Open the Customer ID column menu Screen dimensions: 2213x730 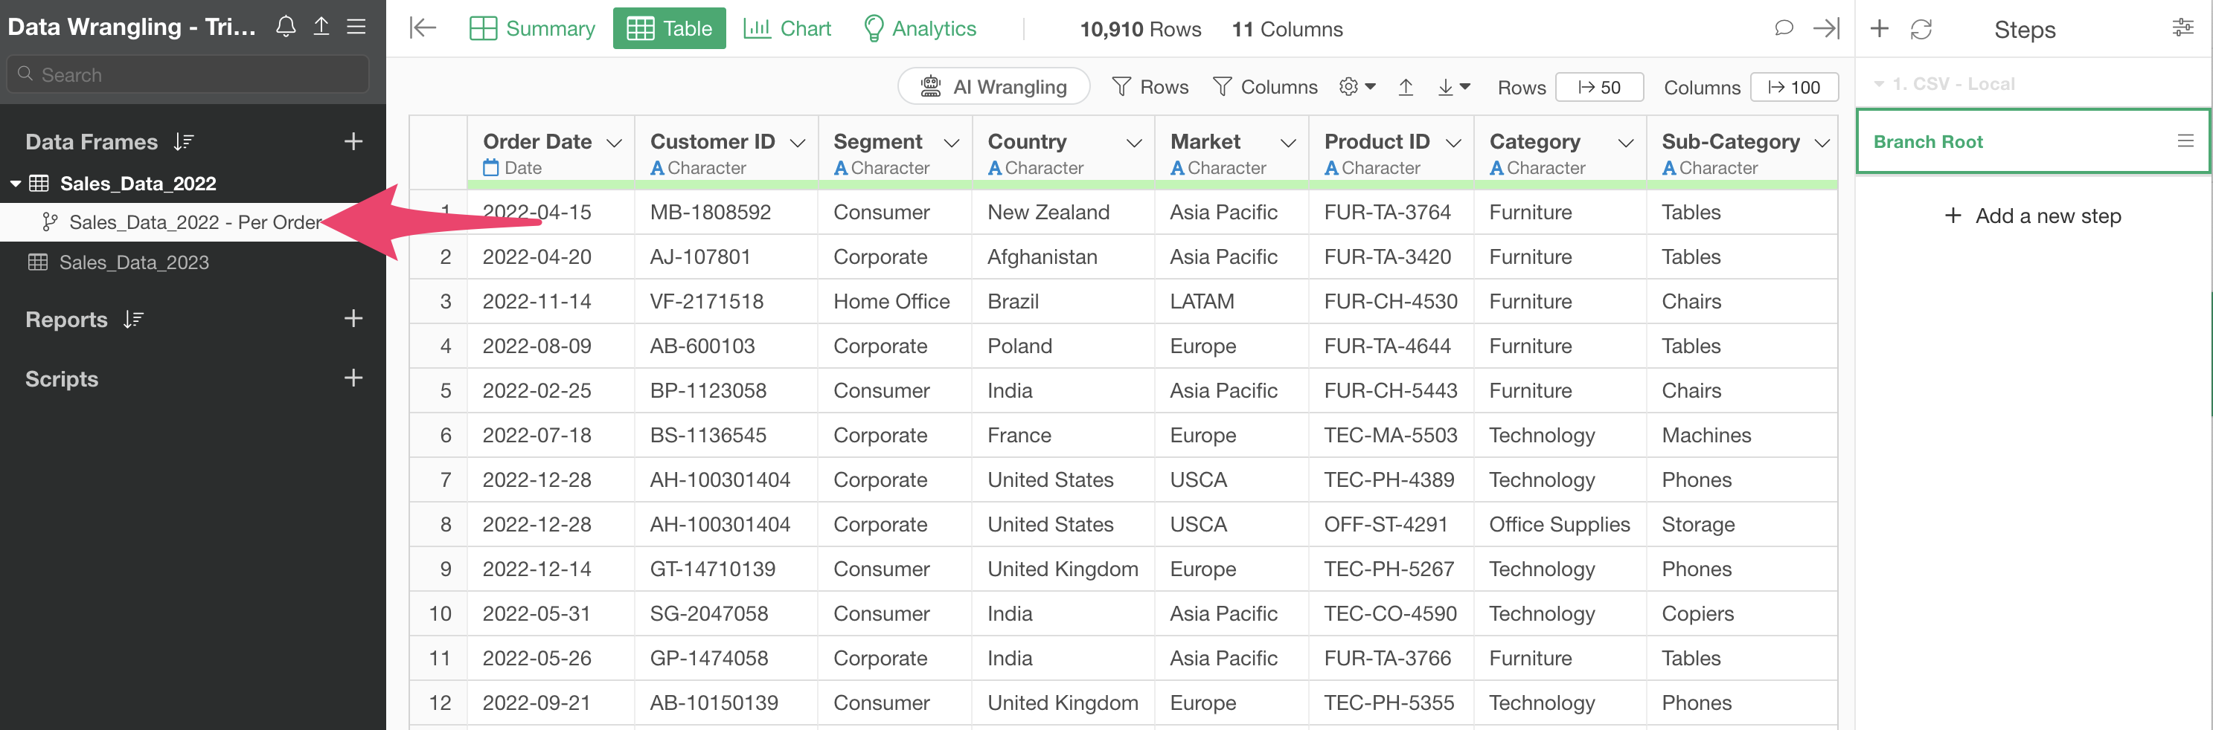coord(797,143)
